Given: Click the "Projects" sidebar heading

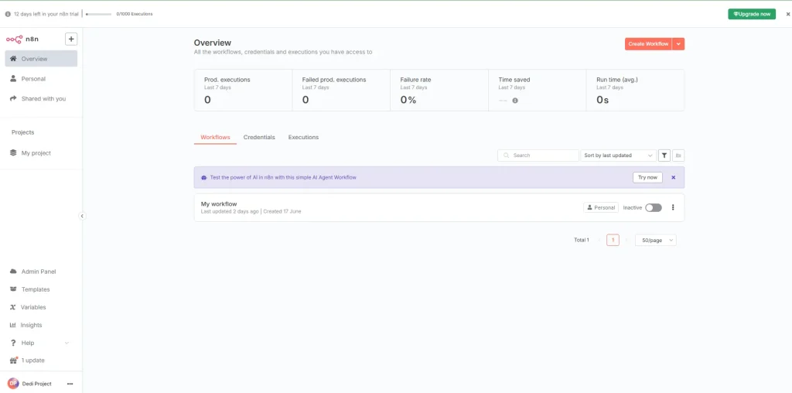Looking at the screenshot, I should (22, 132).
